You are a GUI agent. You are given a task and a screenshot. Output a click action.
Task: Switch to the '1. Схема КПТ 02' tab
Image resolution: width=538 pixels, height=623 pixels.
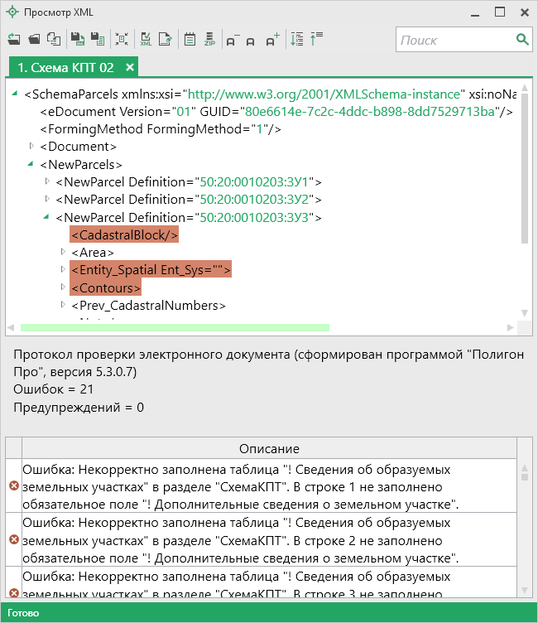[x=65, y=67]
